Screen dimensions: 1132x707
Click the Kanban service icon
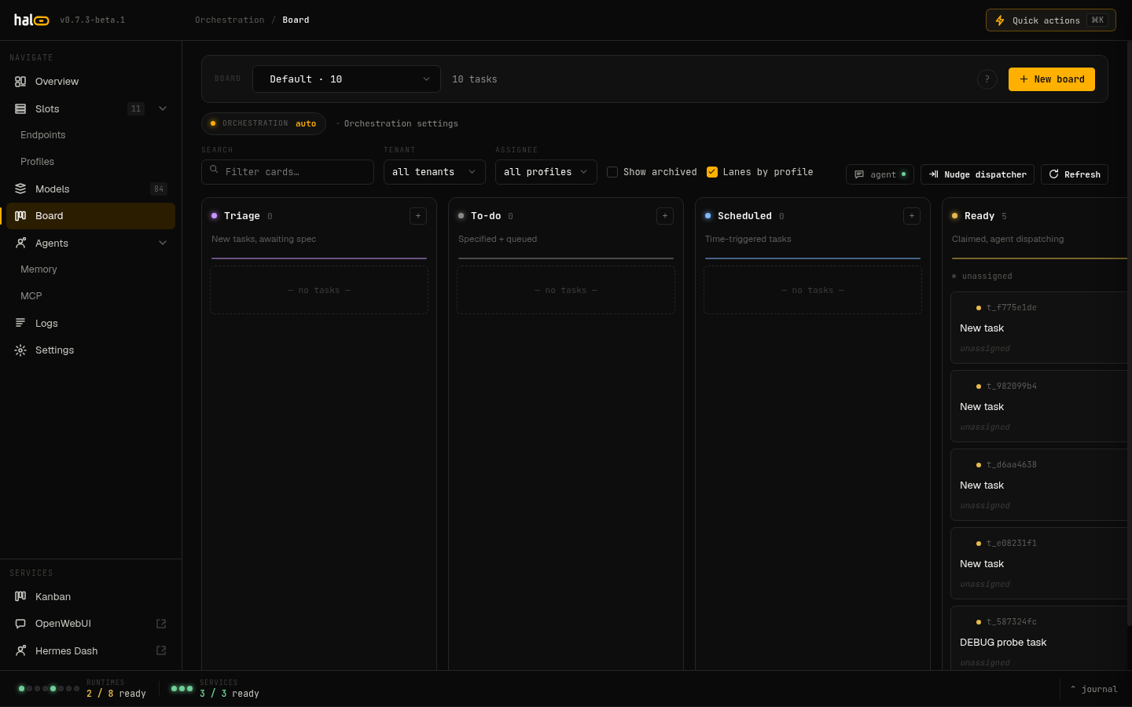[x=20, y=596]
